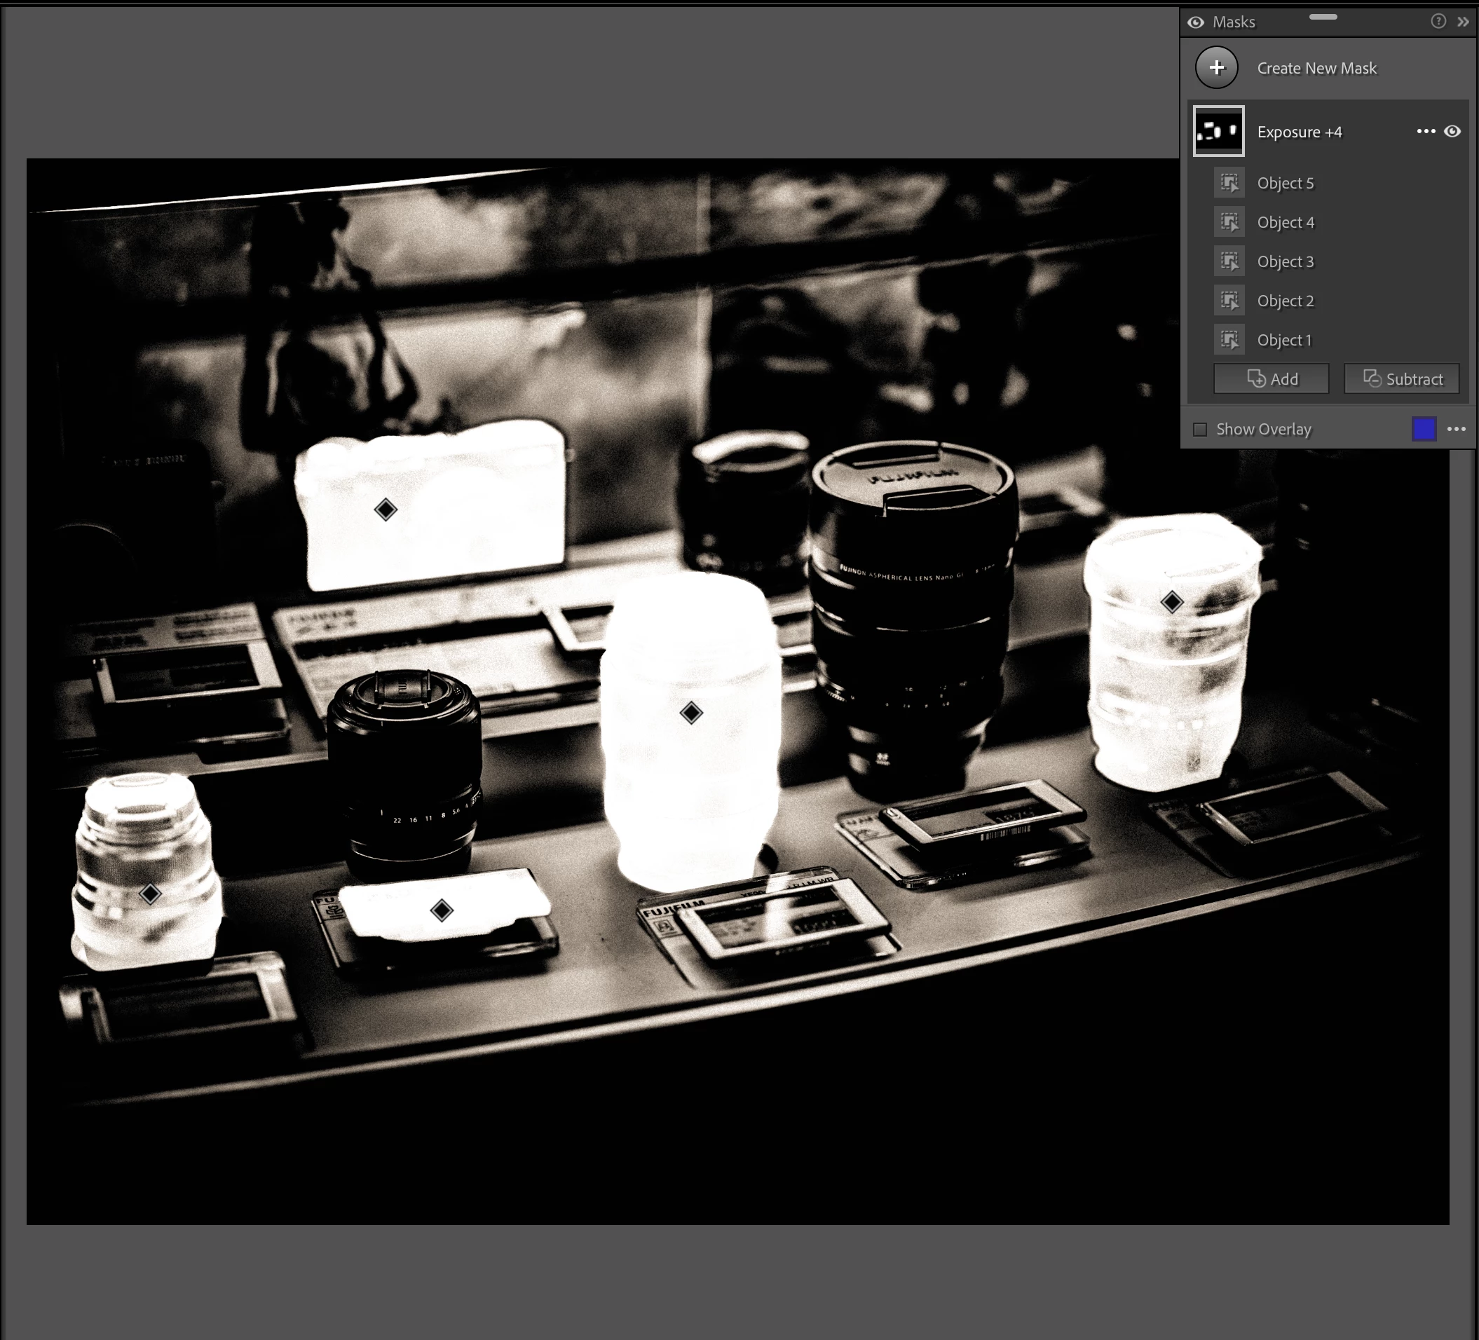Toggle all masks visibility in panel header
The image size is (1479, 1340).
[1196, 22]
